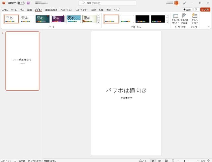Open the 表示 tab

(109, 10)
